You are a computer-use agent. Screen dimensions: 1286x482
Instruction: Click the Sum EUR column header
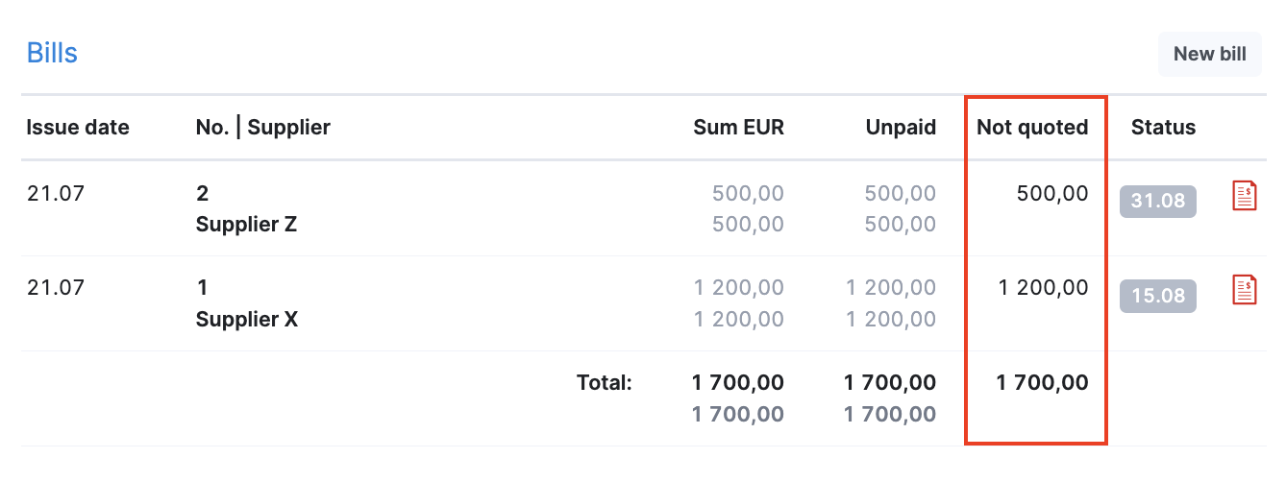[x=738, y=127]
